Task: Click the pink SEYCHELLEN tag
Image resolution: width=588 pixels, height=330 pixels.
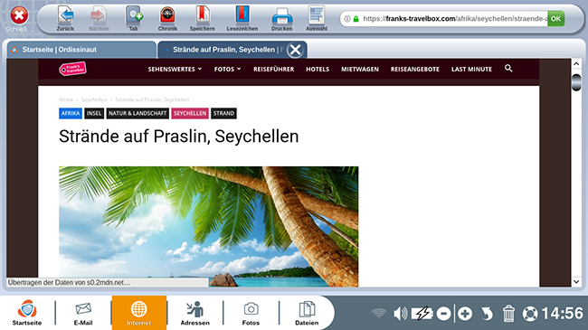Action: tap(190, 113)
